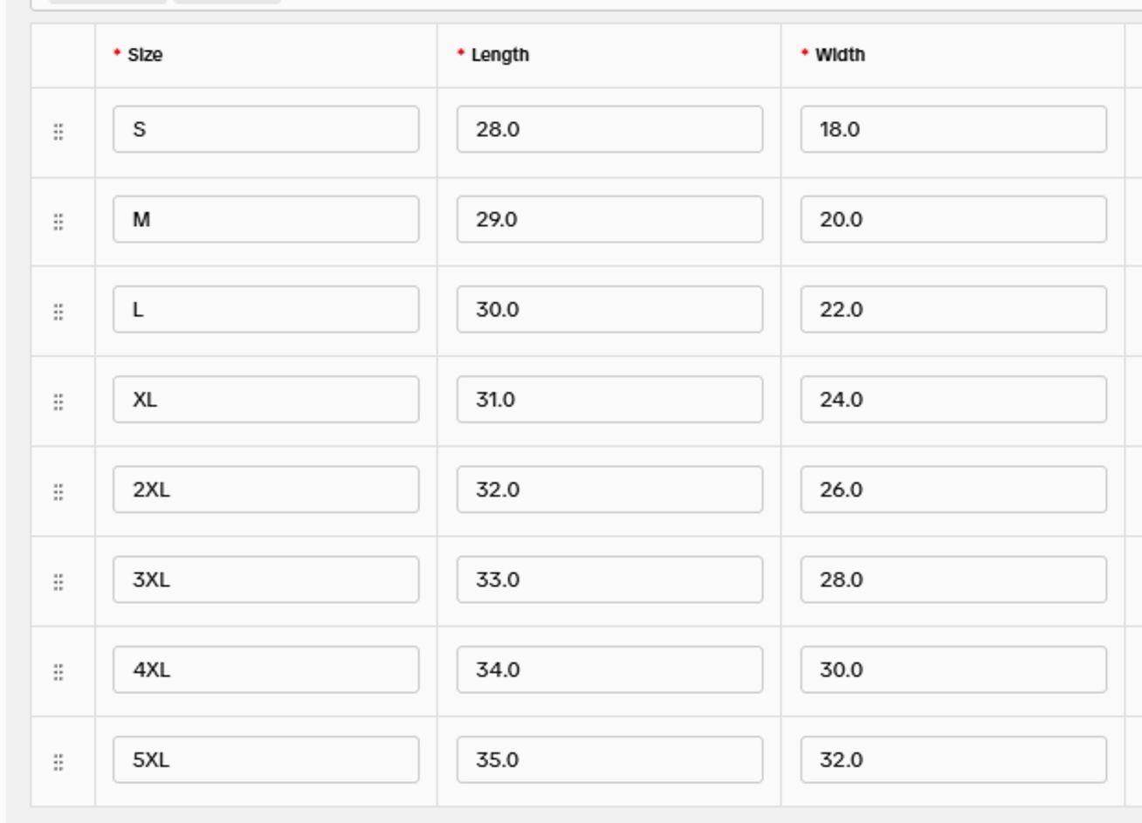Screen dimensions: 1142x823
Task: Click the Width field showing 18.0
Action: click(953, 129)
